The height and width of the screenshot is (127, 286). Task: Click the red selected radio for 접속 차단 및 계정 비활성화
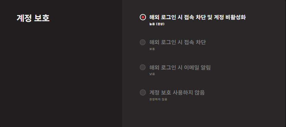(x=142, y=17)
